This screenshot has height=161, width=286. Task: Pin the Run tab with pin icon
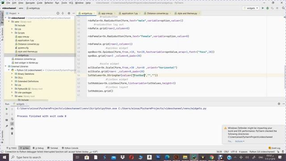(7, 126)
